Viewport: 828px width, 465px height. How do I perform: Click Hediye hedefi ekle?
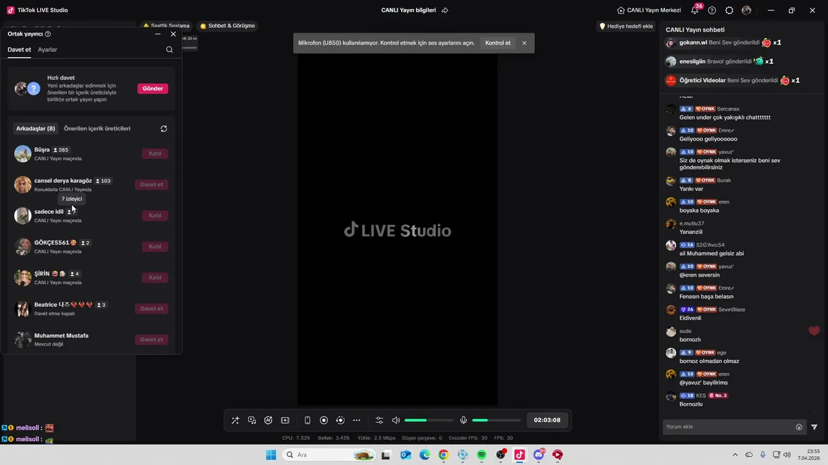[x=626, y=26]
